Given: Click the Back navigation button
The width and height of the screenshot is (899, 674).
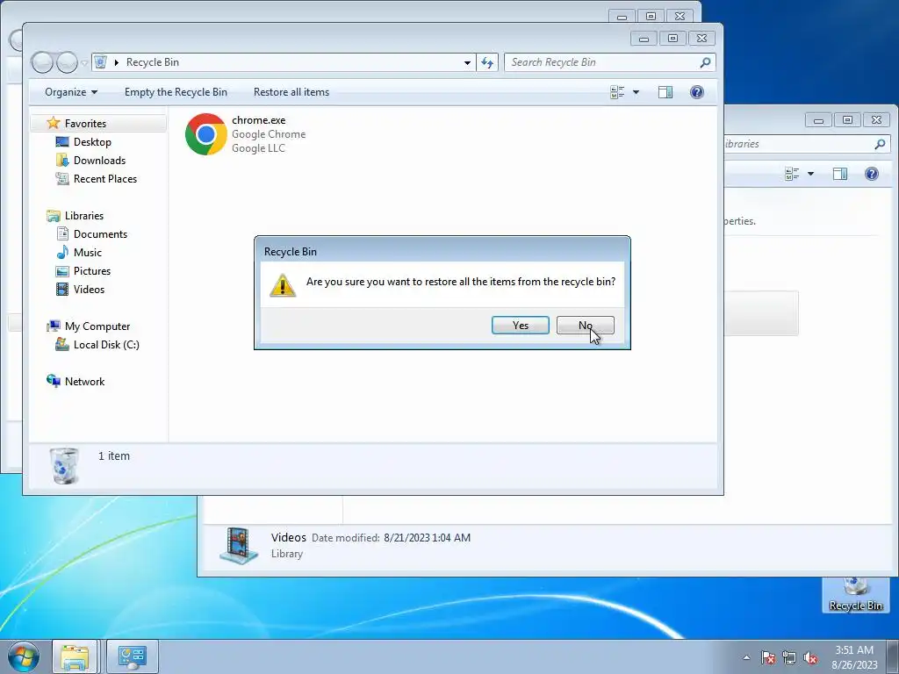Looking at the screenshot, I should (42, 62).
